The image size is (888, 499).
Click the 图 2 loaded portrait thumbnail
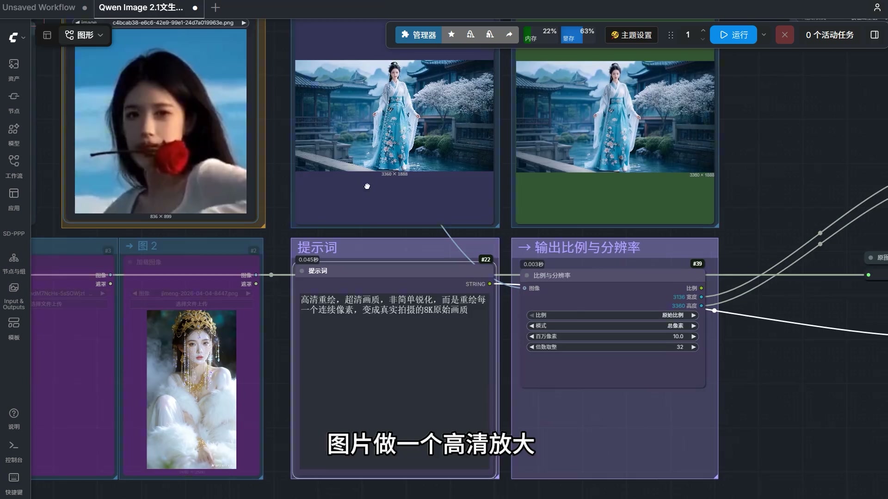[x=191, y=389]
